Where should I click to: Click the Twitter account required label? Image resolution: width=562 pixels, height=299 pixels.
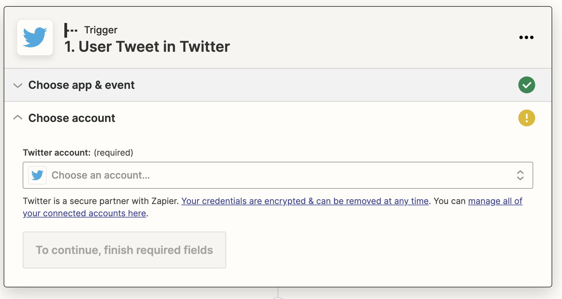(78, 153)
